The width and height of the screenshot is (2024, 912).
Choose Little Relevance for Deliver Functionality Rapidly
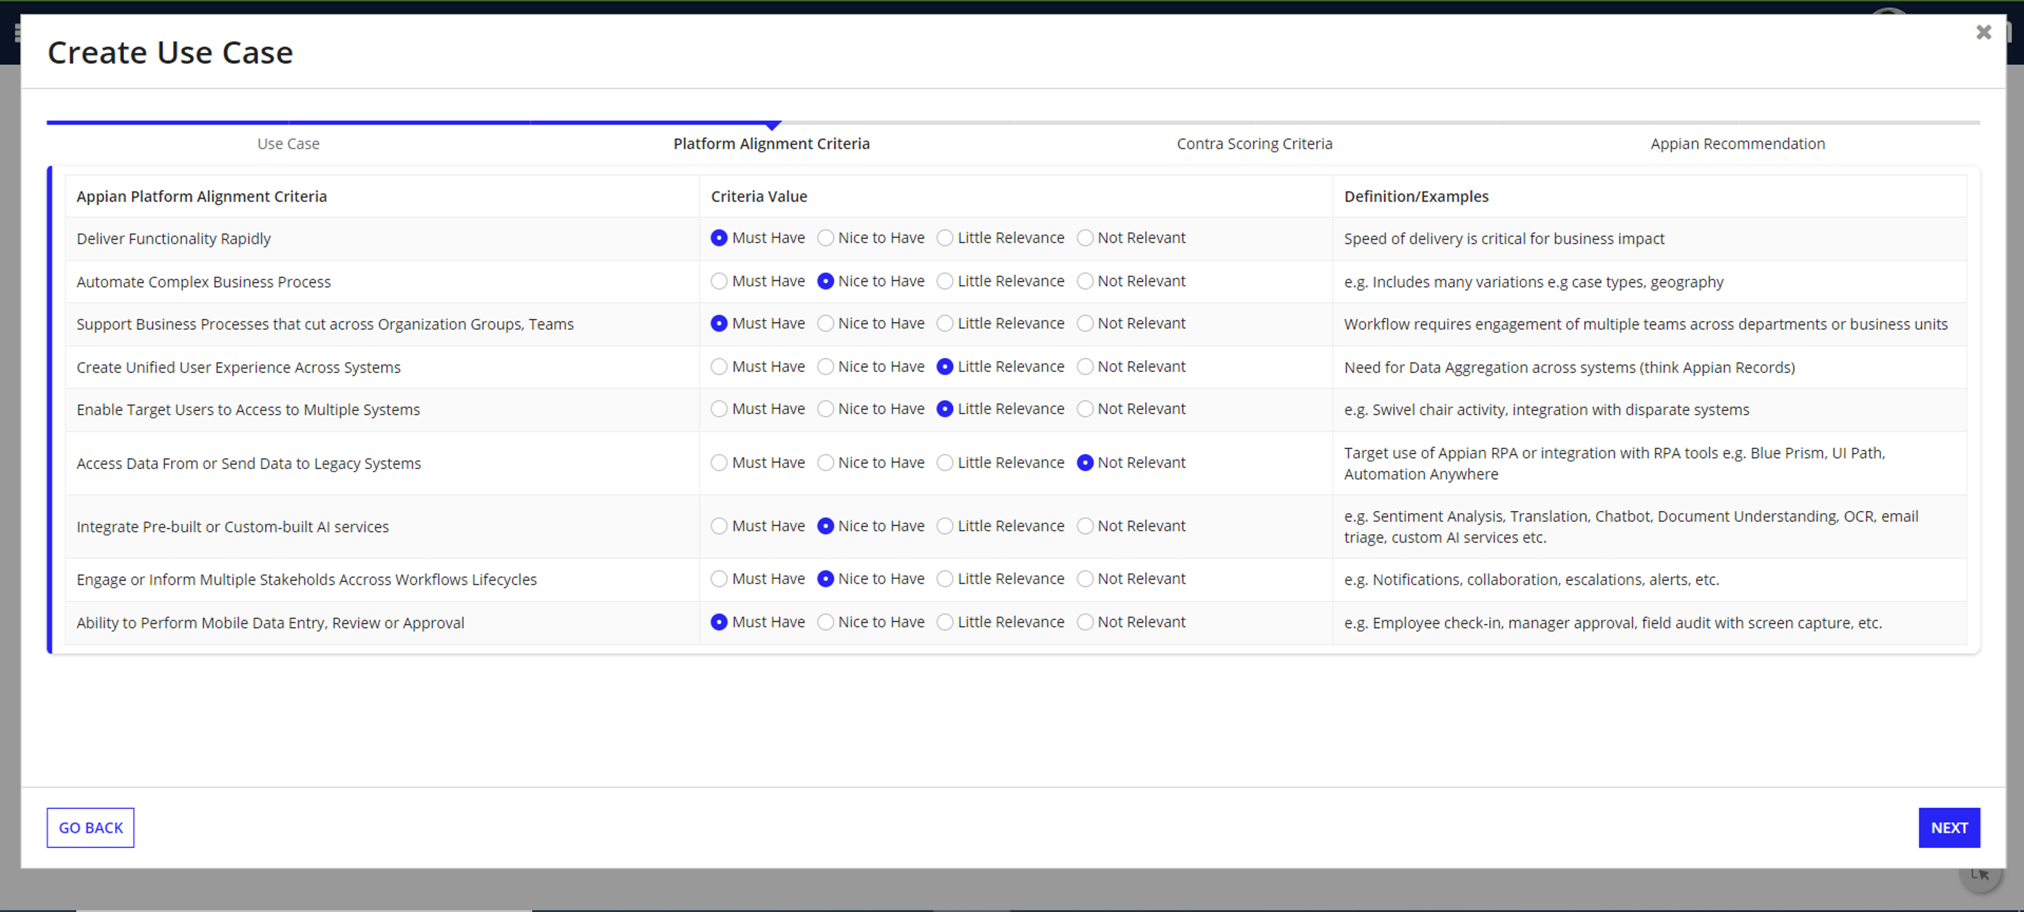[x=945, y=238]
